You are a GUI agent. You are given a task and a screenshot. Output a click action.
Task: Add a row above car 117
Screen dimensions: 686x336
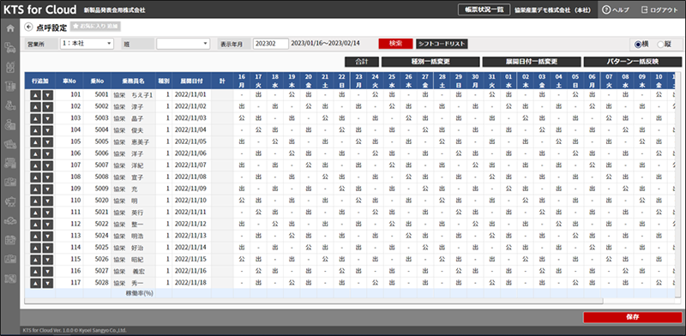point(35,283)
